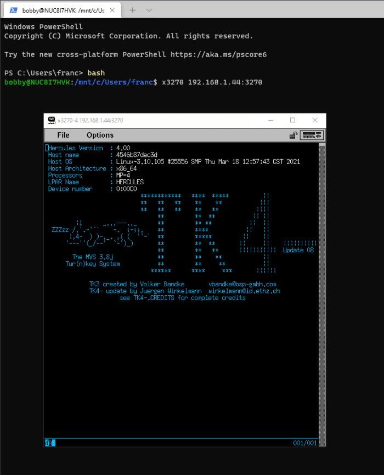Click the 'x86_64' architecture value

[126, 168]
